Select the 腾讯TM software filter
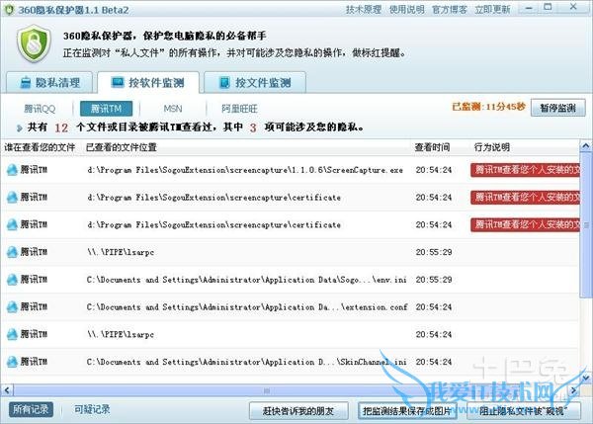Screen dimensions: 593x424 pos(107,109)
